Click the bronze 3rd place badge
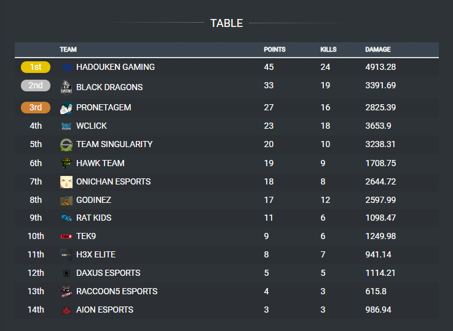 pos(36,107)
